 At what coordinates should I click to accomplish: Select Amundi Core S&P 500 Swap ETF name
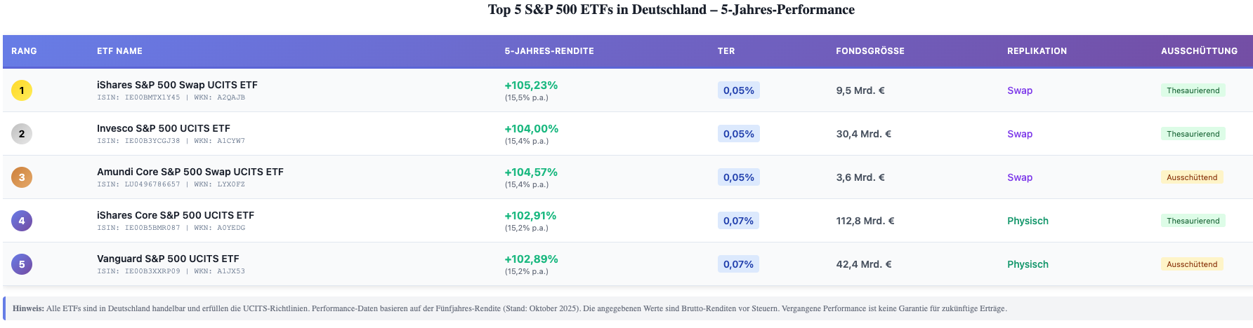(x=190, y=172)
